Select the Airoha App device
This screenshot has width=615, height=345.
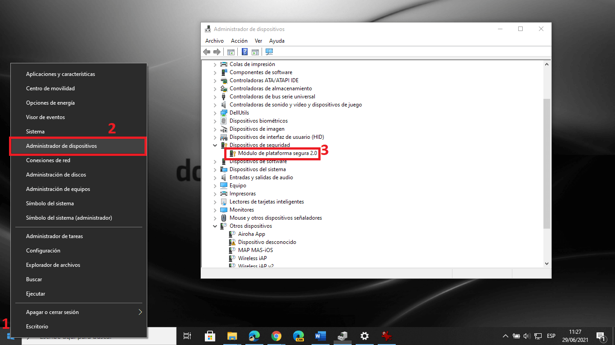251,234
